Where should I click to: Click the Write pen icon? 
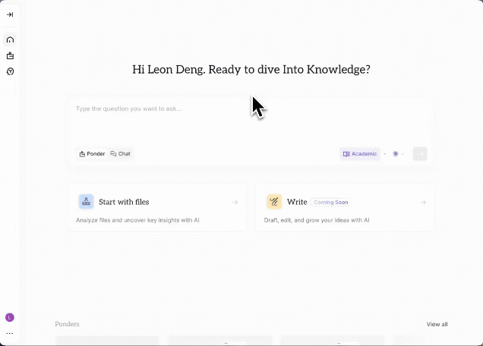click(x=274, y=202)
